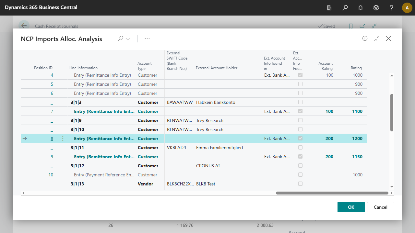Close the NCP Imports Alloc. Analysis dialog

pyautogui.click(x=388, y=39)
